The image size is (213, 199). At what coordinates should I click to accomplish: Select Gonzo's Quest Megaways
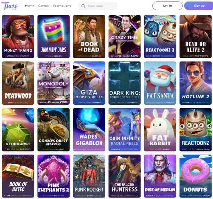(54, 130)
